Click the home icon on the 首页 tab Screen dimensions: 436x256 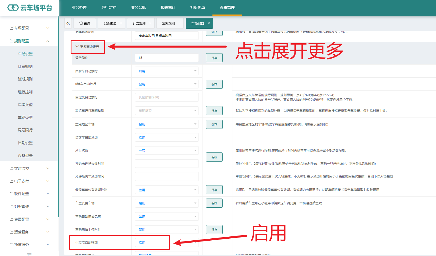coord(81,23)
